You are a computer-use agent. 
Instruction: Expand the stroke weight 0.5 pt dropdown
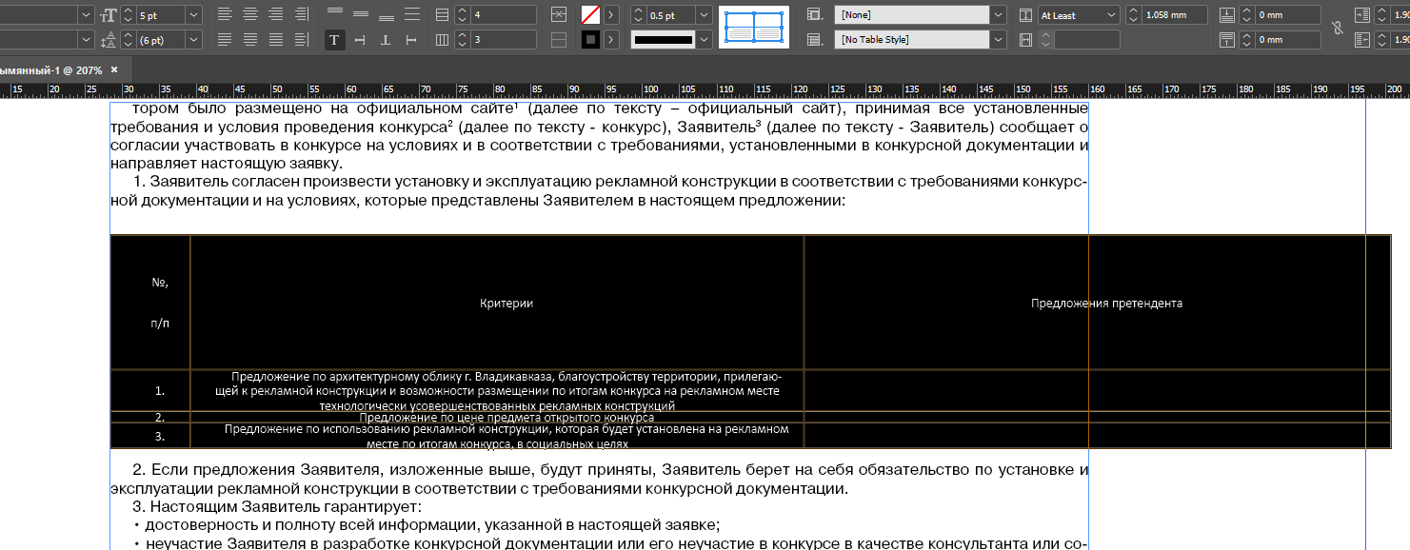(x=704, y=14)
